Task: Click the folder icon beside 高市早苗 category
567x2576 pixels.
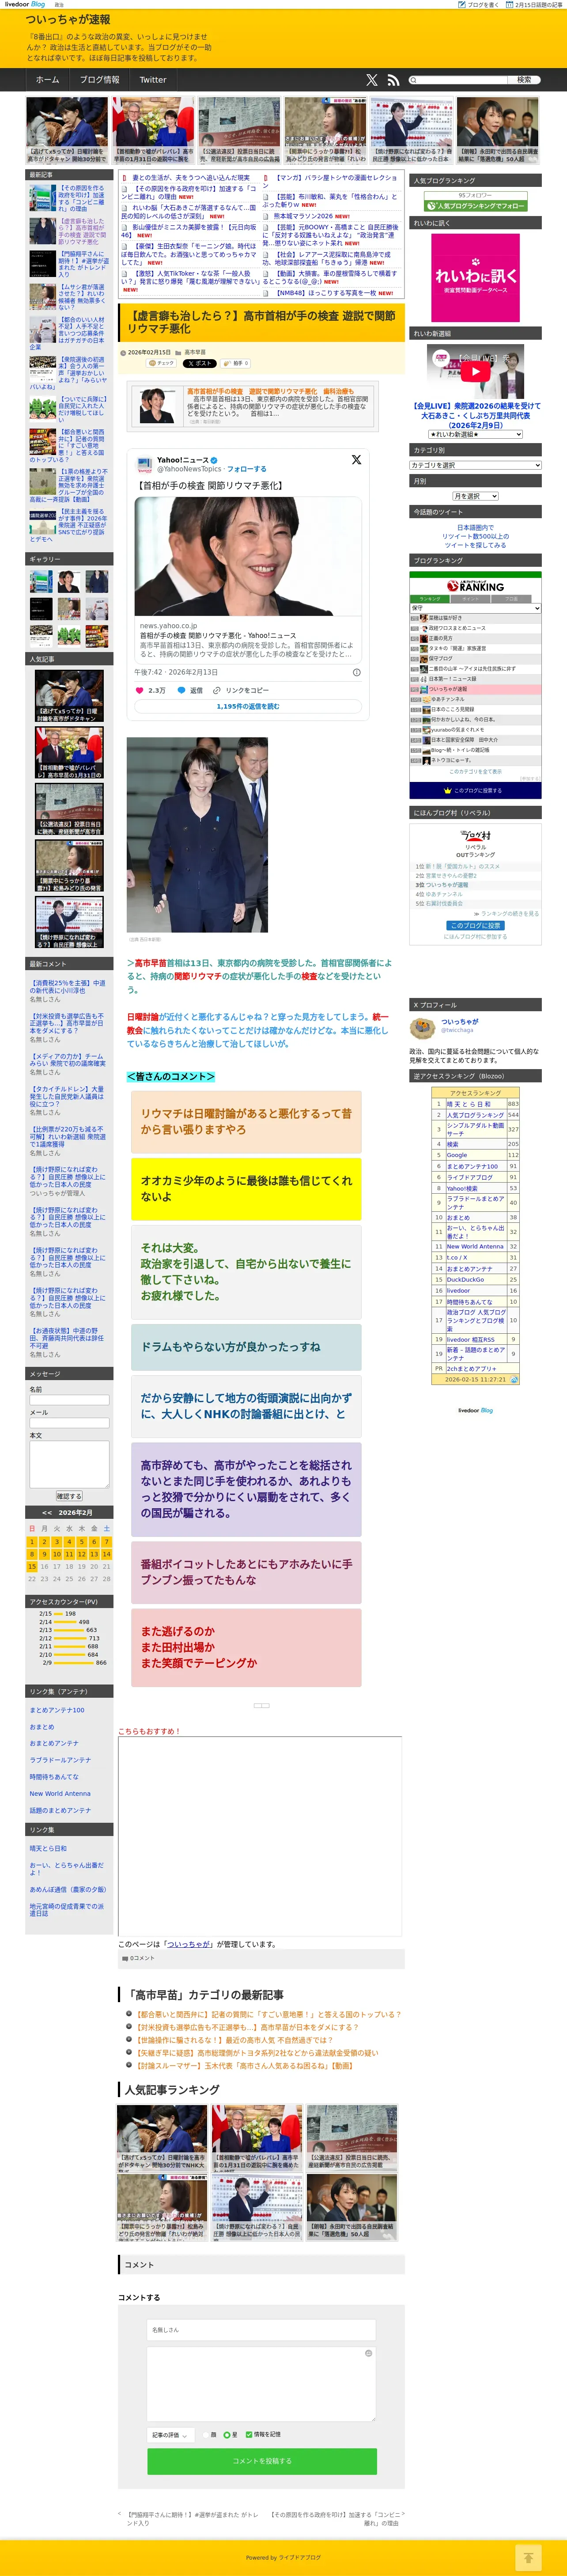Action: tap(178, 352)
